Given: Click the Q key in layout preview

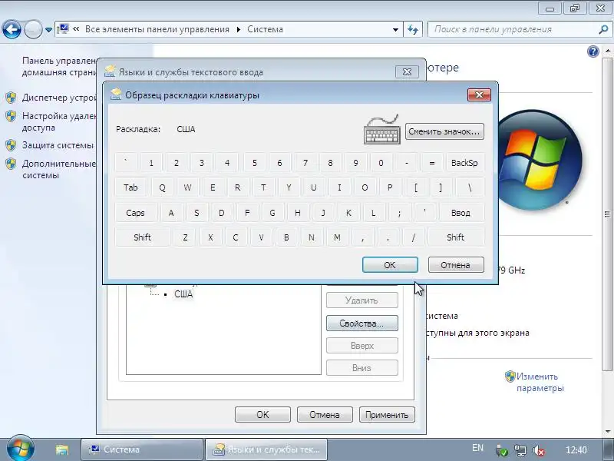Looking at the screenshot, I should (162, 187).
